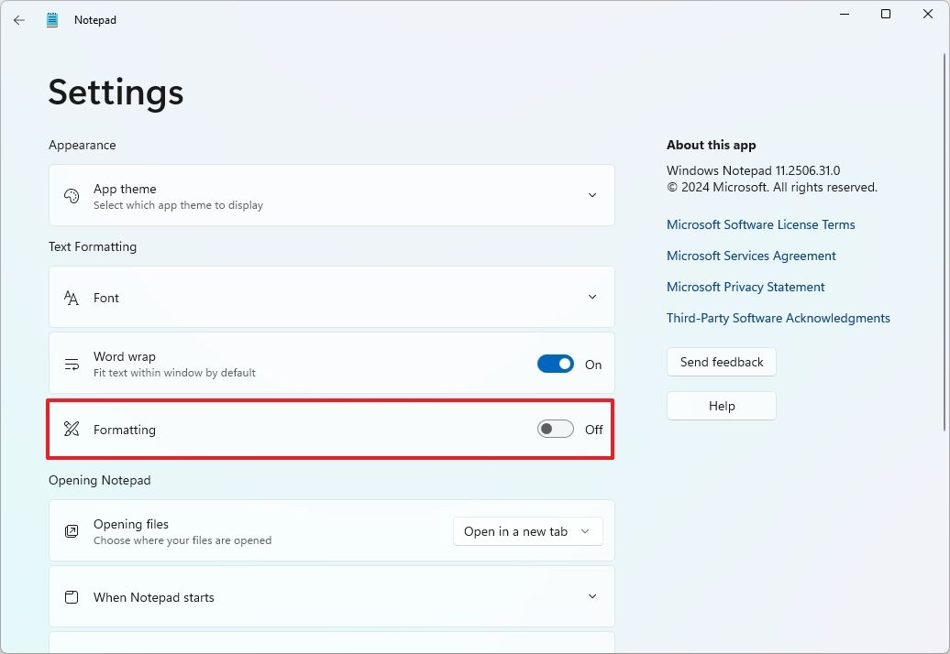Click the Notepad icon in the title bar
This screenshot has height=654, width=950.
[51, 19]
